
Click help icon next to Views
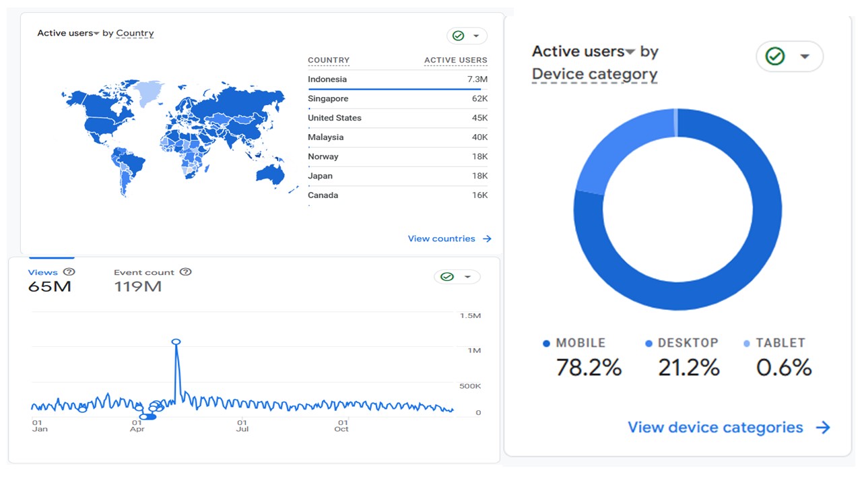coord(69,272)
